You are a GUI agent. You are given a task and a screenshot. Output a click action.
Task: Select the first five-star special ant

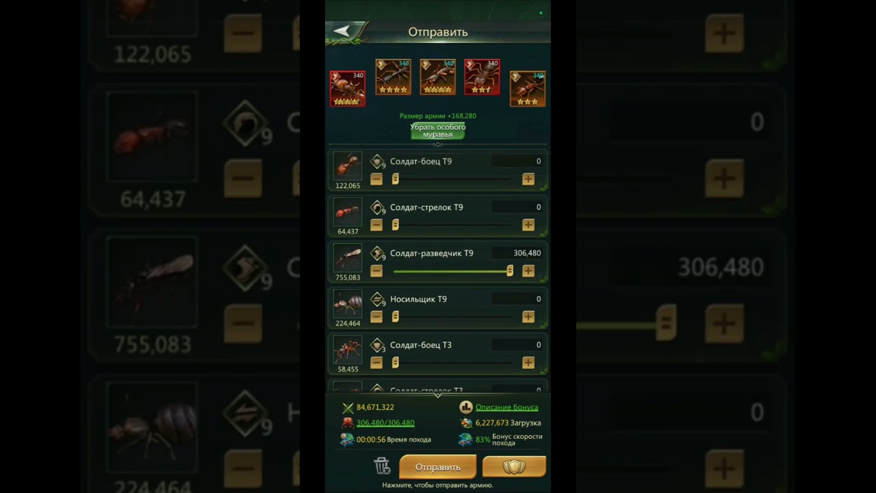(348, 88)
